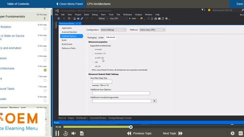244x137 pixels.
Task: Go to Previous Topic
Action: point(140,133)
